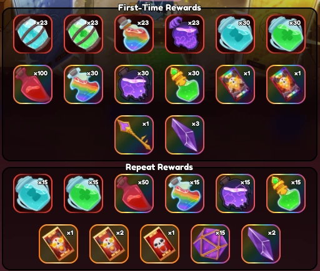Click the green striped barrel potion x23

[x=83, y=34]
